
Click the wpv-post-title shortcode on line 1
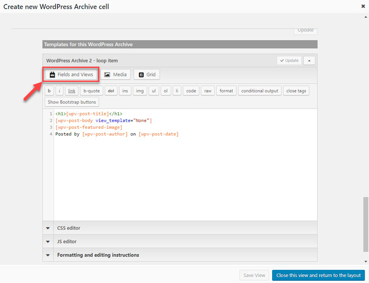pos(87,114)
